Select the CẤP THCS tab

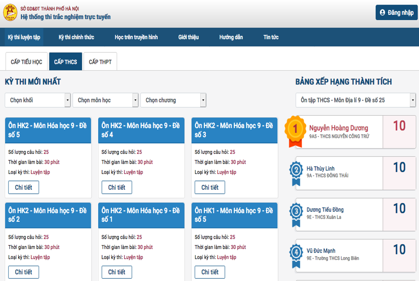click(66, 62)
